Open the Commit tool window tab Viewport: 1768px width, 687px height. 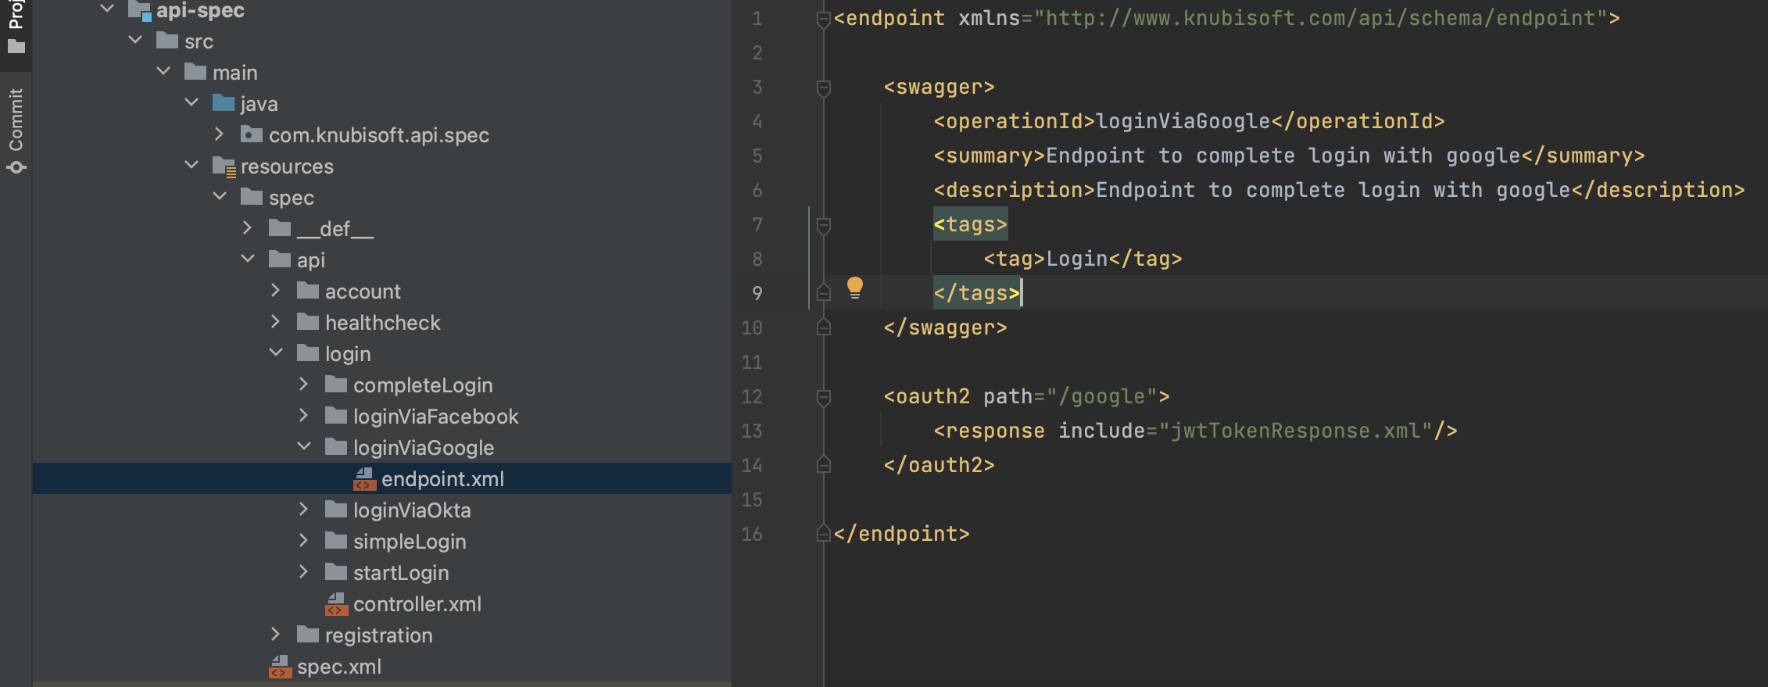16,130
